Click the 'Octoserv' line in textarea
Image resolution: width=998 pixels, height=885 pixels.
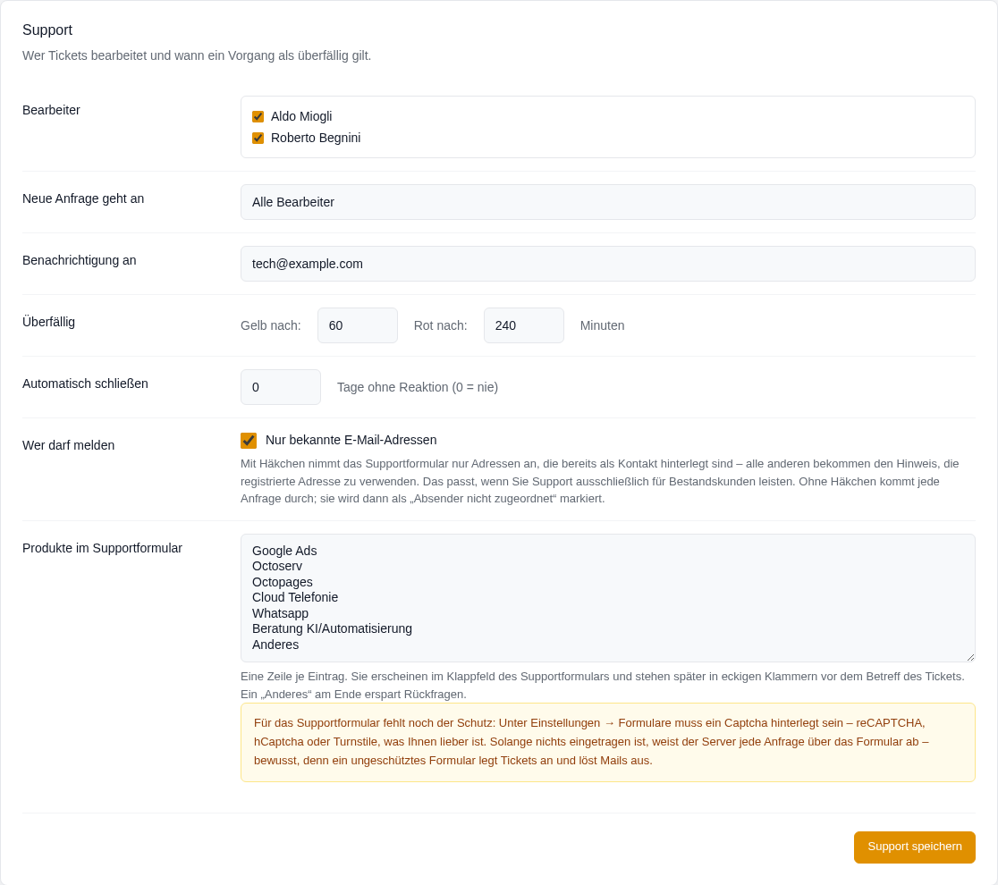click(x=277, y=566)
